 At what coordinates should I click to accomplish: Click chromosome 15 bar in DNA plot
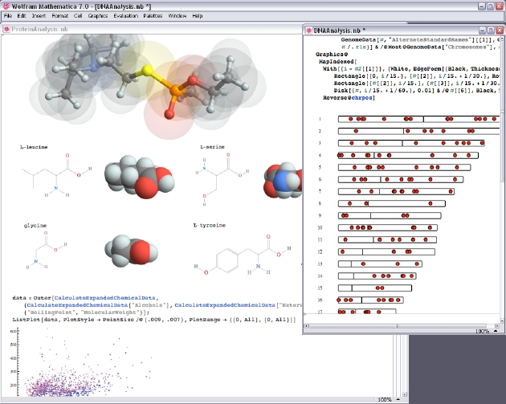(375, 288)
